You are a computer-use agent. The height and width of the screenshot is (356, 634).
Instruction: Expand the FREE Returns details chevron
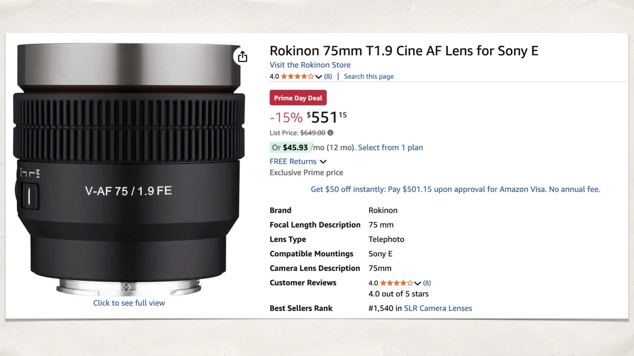coord(323,162)
